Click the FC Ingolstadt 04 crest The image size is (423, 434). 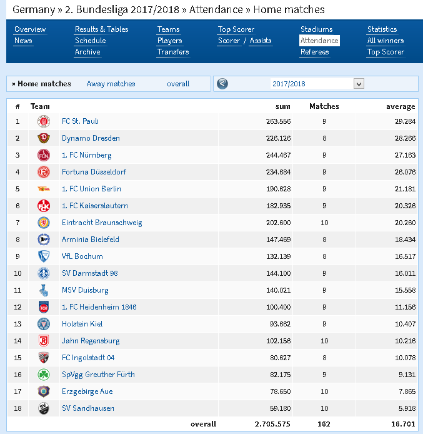(44, 358)
